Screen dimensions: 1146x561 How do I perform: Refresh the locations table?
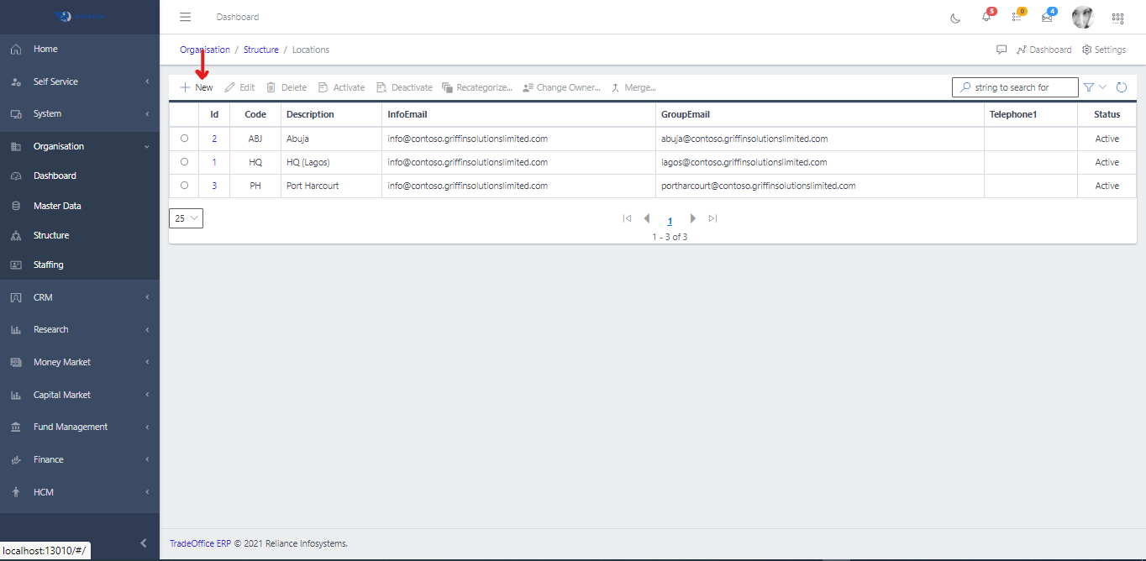click(x=1121, y=87)
